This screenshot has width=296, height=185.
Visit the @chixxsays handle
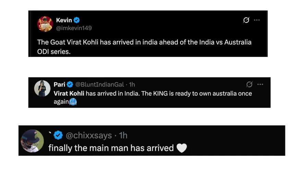[89, 136]
